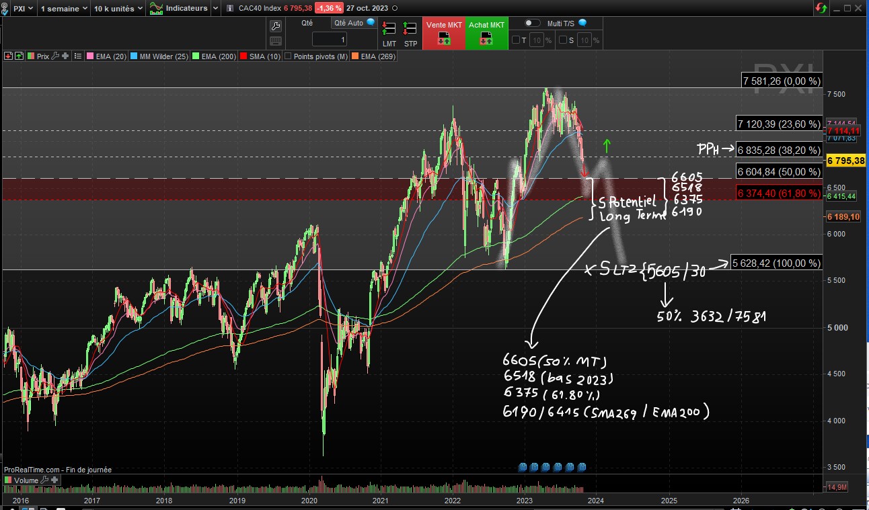The width and height of the screenshot is (869, 510).
Task: Click the 5 628,42 (100,00 %) Fibonacci label
Action: 776,263
